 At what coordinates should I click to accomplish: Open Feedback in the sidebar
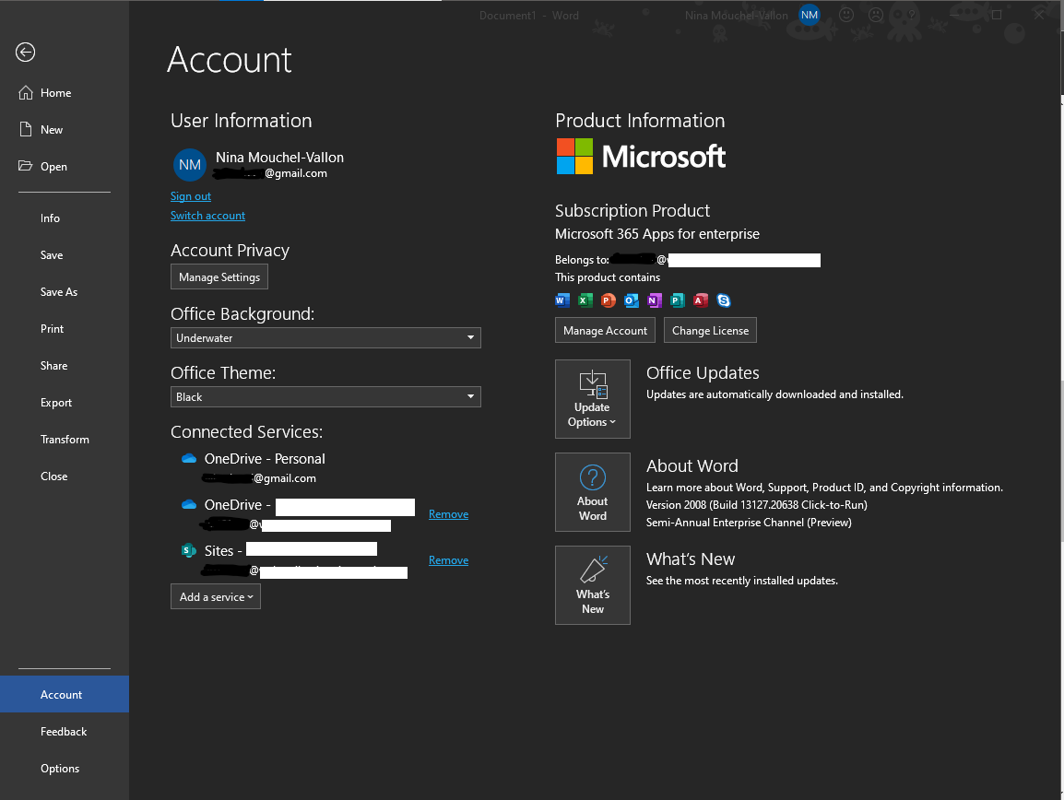click(x=64, y=732)
